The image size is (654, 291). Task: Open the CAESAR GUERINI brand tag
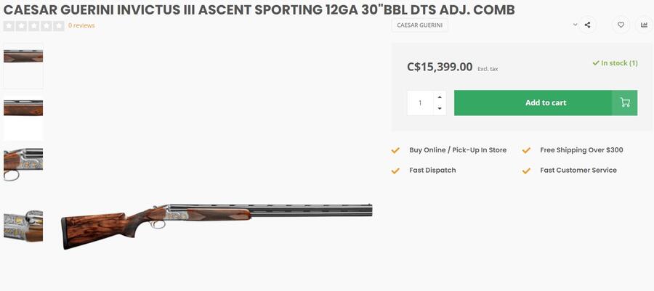coord(420,25)
